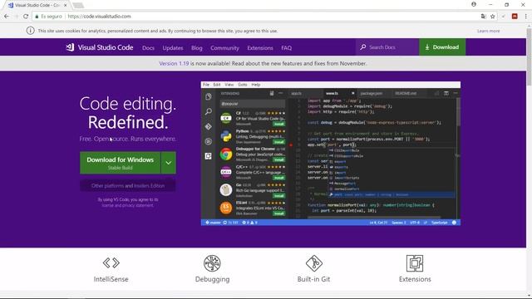Open Other platforms and Insiders Edition

[128, 186]
